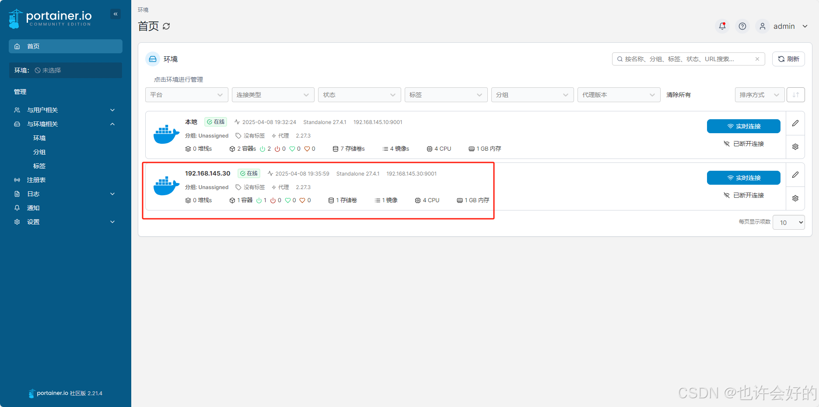819x407 pixels.
Task: Click the 4 镜像s count in 本地
Action: [396, 149]
